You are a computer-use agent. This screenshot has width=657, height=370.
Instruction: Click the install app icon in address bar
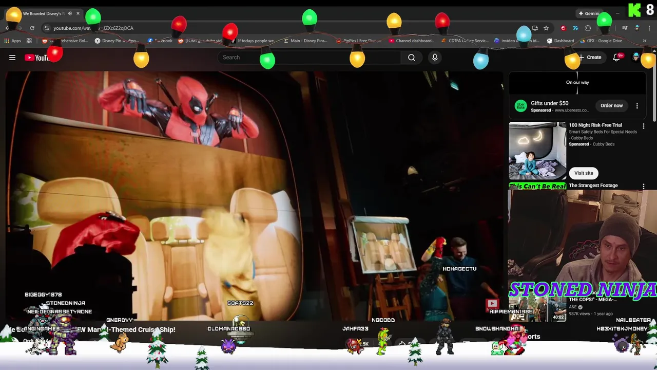535,28
